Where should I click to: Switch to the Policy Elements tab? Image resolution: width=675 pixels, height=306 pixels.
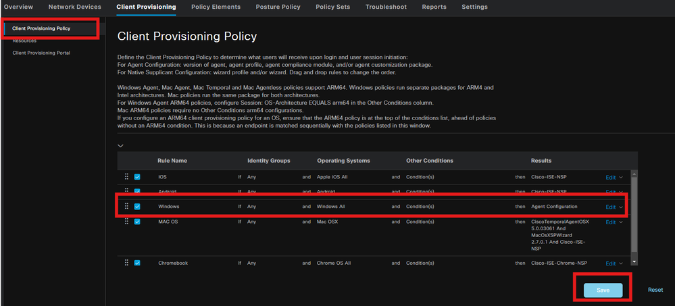(216, 7)
